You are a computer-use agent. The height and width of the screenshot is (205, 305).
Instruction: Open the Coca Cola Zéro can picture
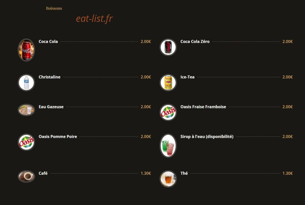coord(168,47)
